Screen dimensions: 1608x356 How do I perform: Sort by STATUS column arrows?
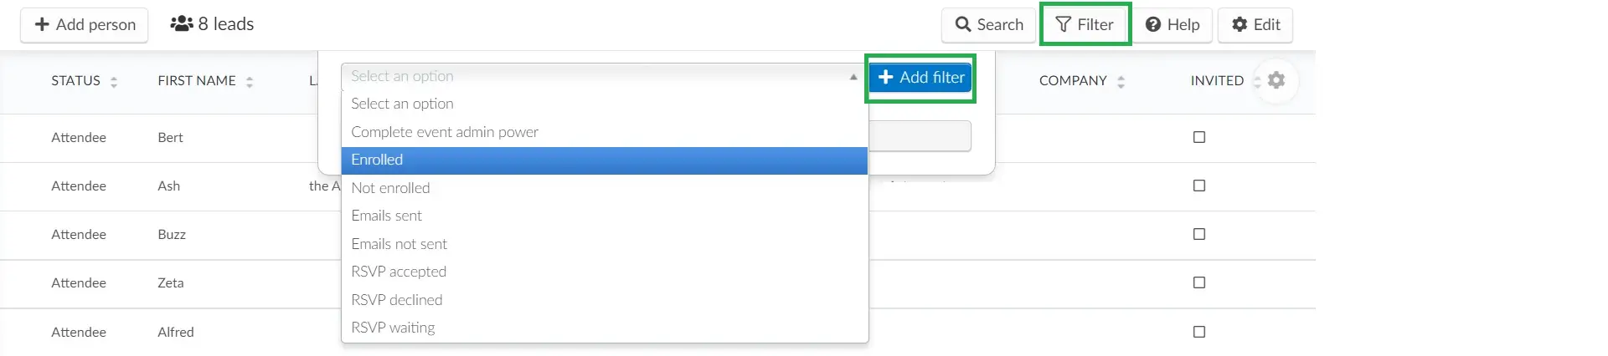coord(114,81)
